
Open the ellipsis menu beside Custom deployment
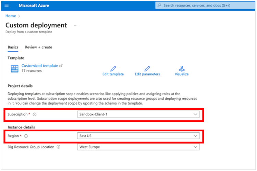(76, 25)
